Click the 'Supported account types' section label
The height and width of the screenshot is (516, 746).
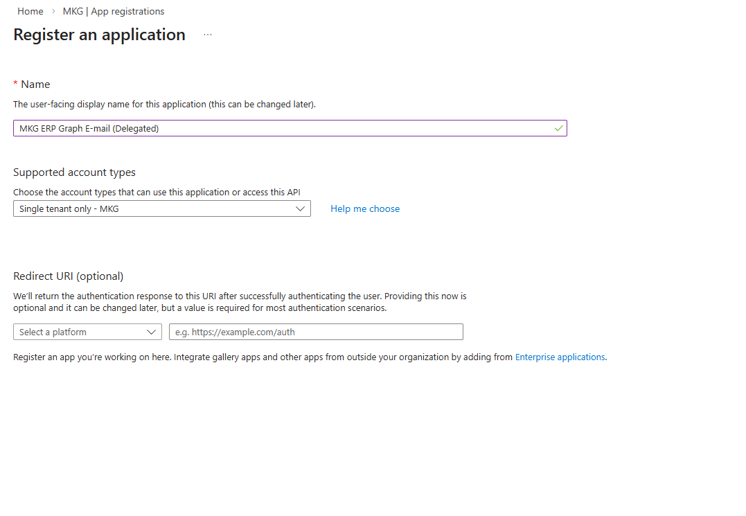point(74,172)
